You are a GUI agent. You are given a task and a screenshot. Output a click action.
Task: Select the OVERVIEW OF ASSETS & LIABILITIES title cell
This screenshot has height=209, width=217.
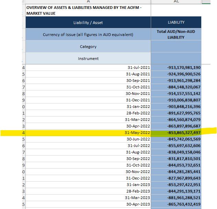click(x=88, y=10)
